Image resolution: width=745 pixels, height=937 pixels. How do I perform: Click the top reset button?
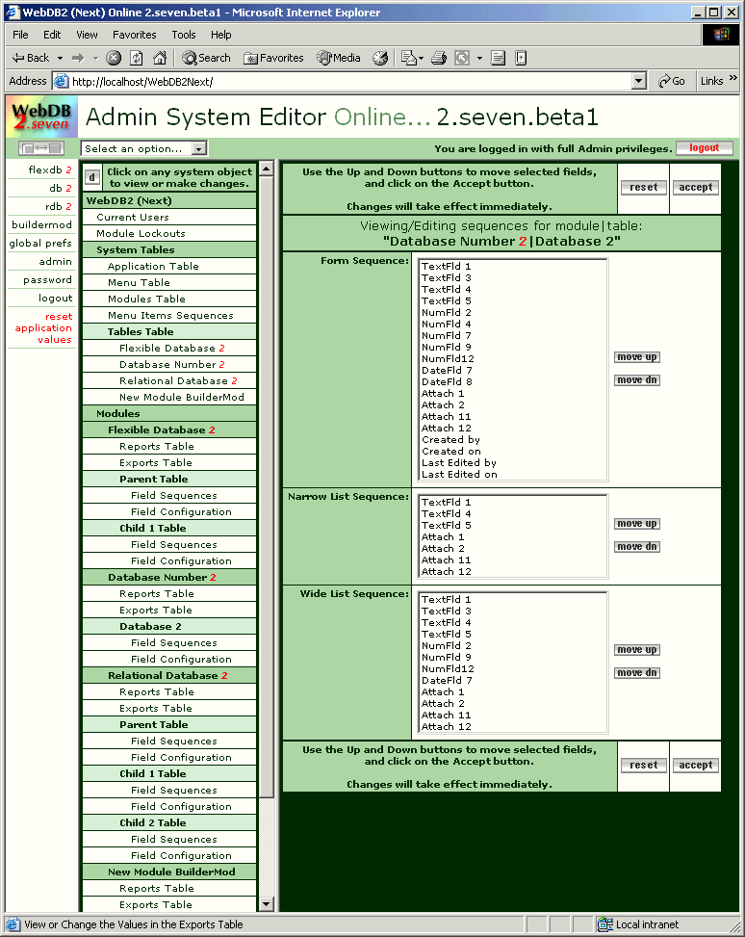tap(643, 187)
